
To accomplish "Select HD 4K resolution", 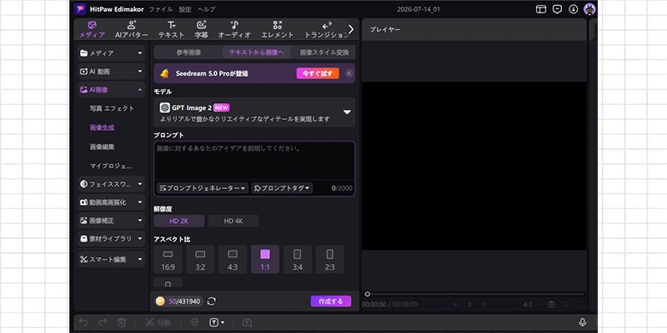I will 233,221.
